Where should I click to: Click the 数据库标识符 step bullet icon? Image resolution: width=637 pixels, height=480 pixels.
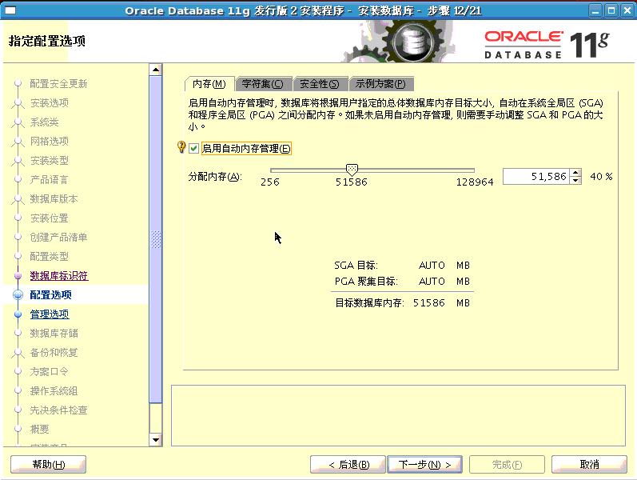pyautogui.click(x=18, y=276)
